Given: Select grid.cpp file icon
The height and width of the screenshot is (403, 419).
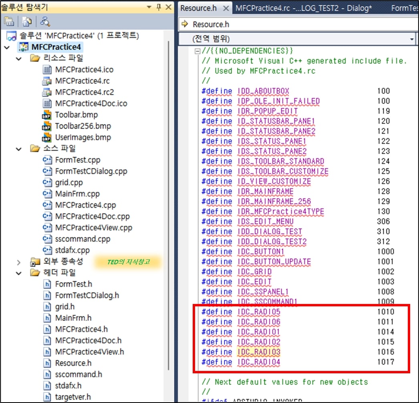Looking at the screenshot, I should click(47, 182).
